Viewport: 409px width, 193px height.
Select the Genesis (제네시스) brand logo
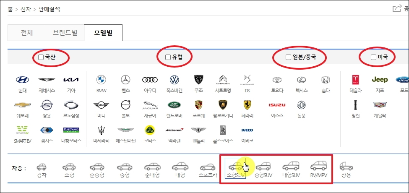(47, 80)
